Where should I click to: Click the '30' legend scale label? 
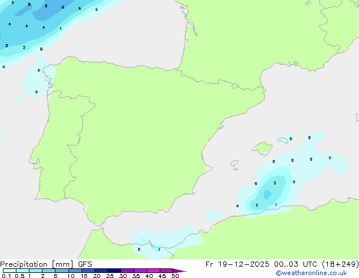click(x=123, y=276)
